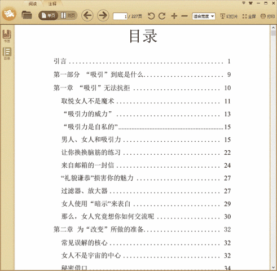Zoom out with minus icon
The image size is (277, 271).
click(x=184, y=16)
